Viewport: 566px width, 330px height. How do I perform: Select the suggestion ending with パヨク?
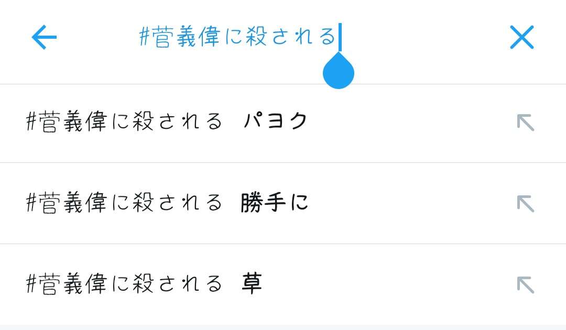coord(283,123)
